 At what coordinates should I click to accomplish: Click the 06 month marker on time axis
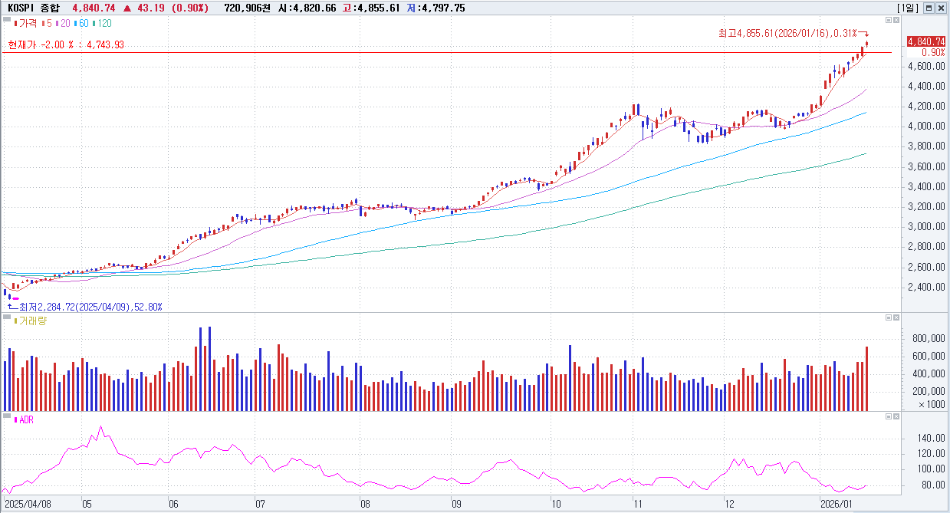coord(173,504)
